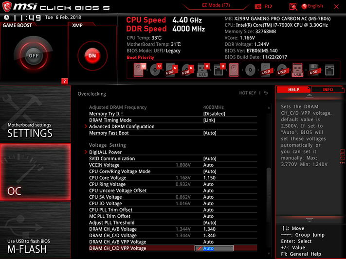This screenshot has width=346, height=259.
Task: Open the SETTINGS motherboard menu
Action: point(36,114)
